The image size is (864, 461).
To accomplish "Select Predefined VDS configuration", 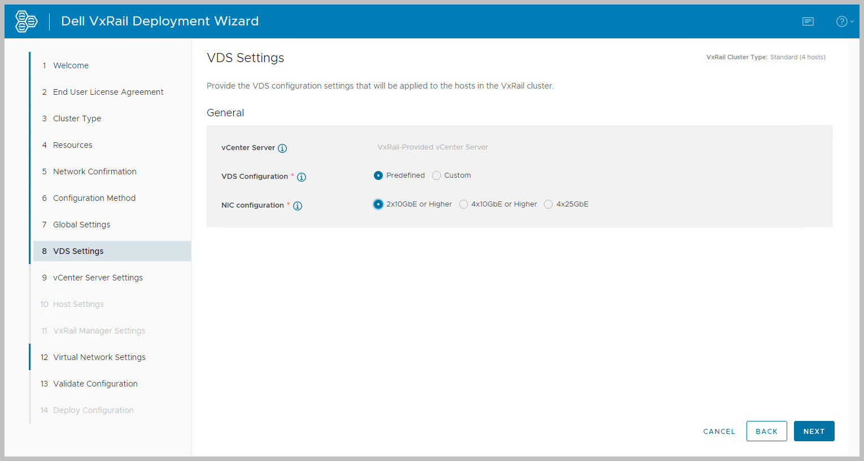I will pyautogui.click(x=378, y=175).
